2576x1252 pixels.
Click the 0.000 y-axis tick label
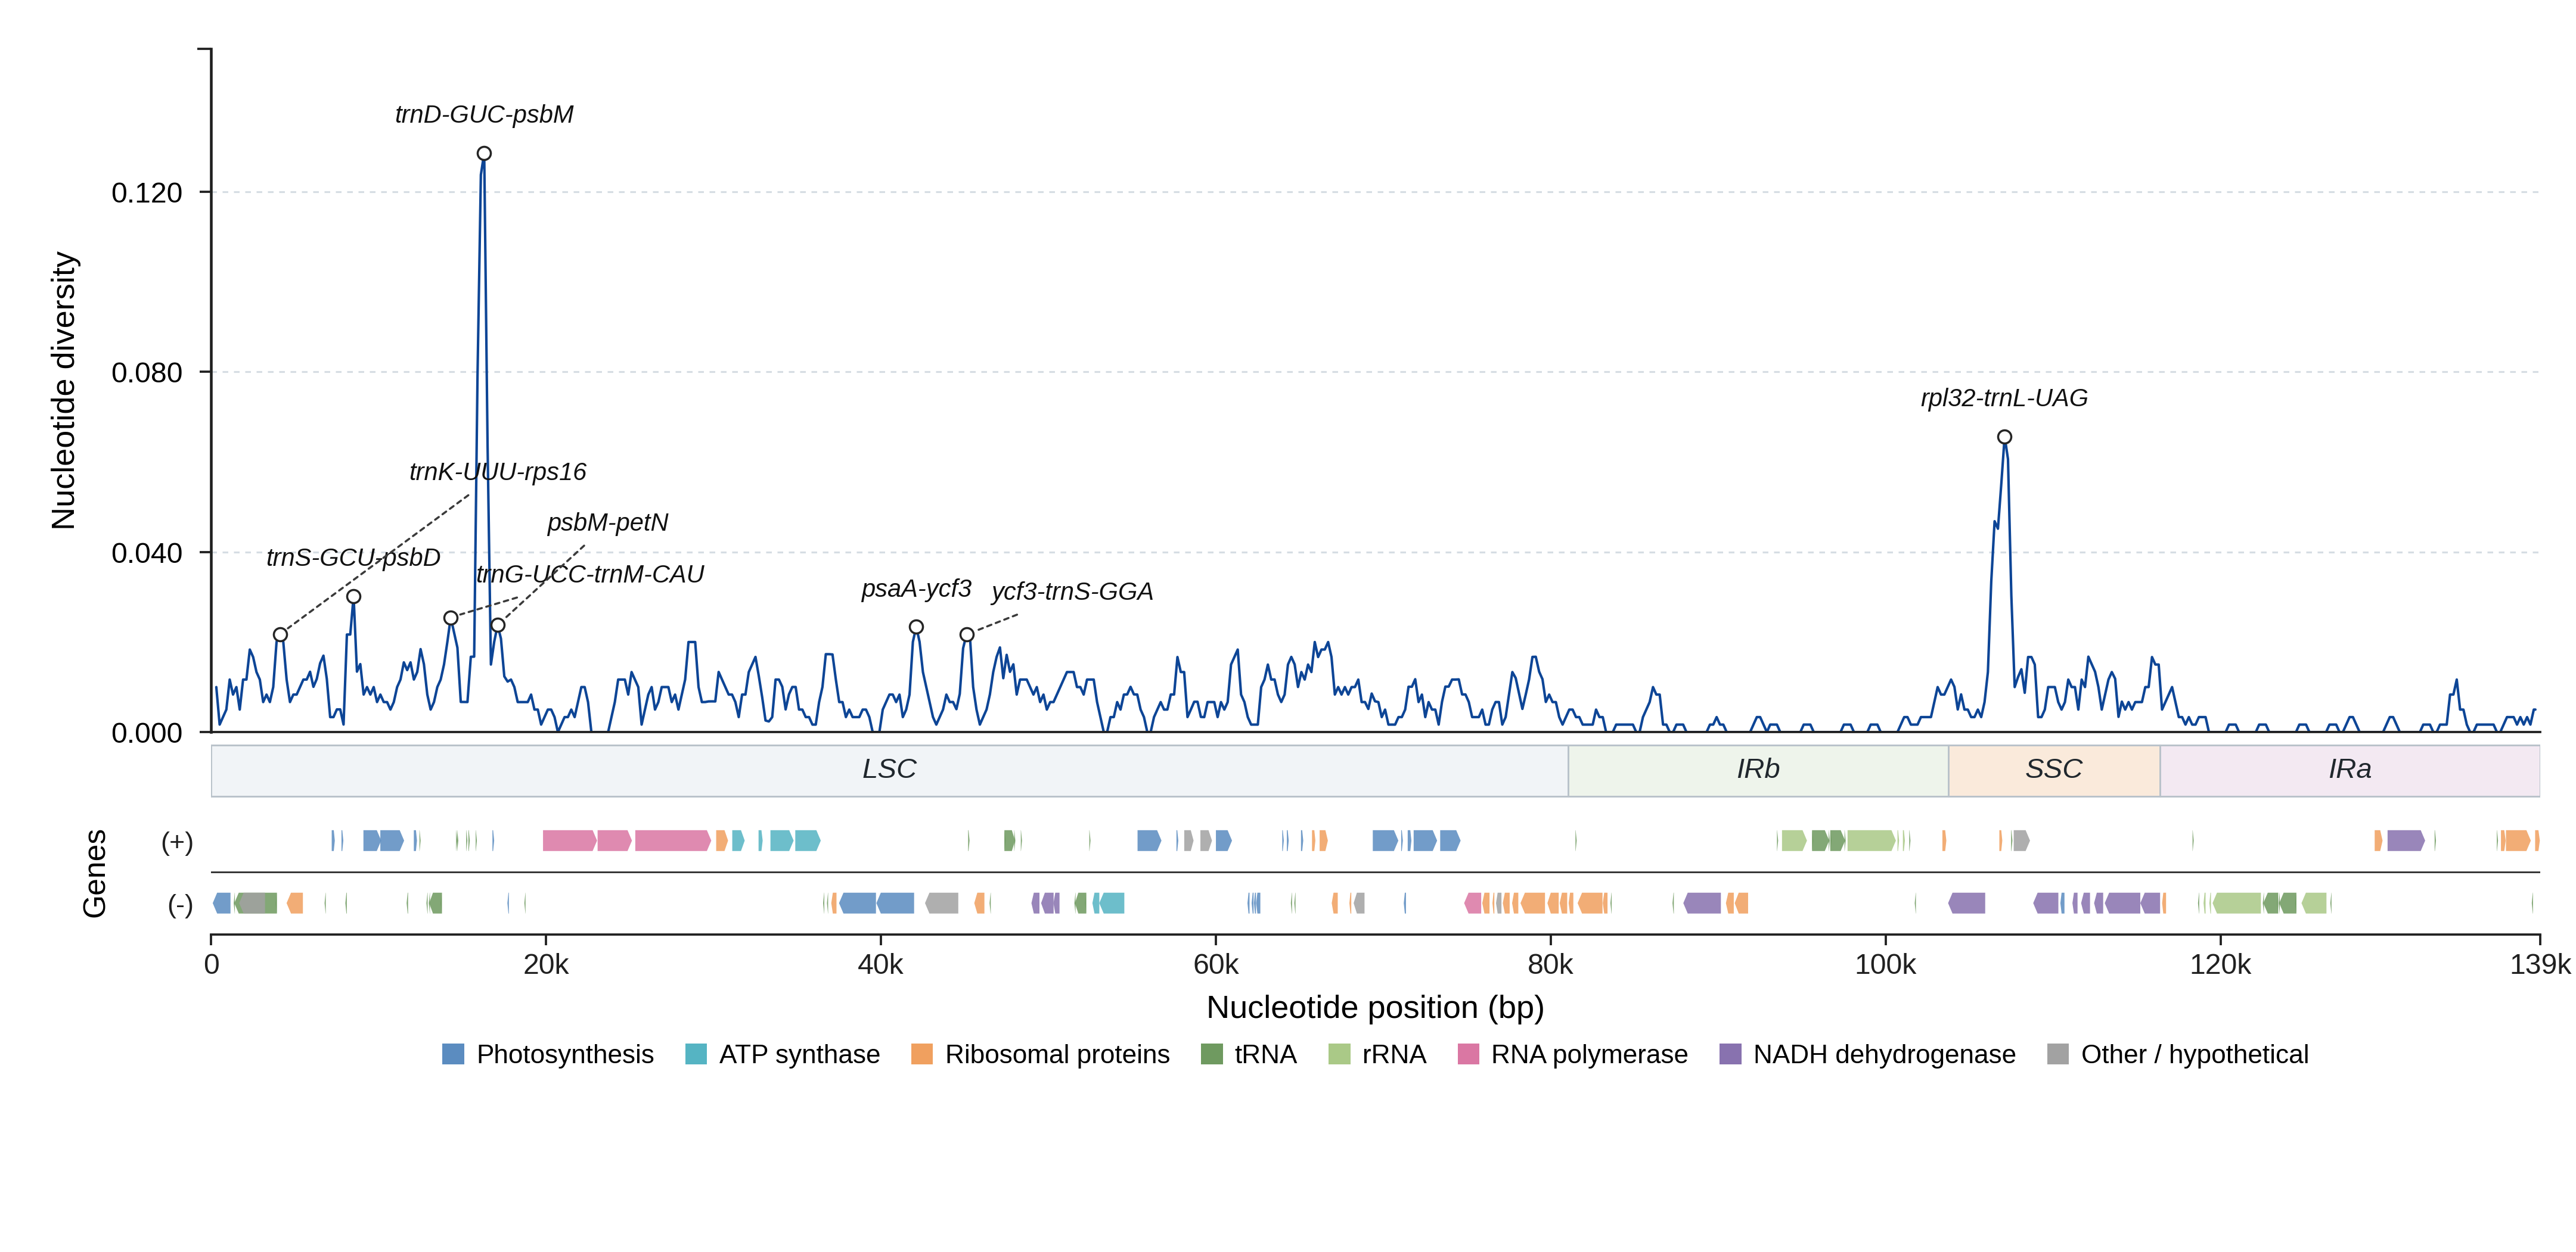[x=147, y=733]
